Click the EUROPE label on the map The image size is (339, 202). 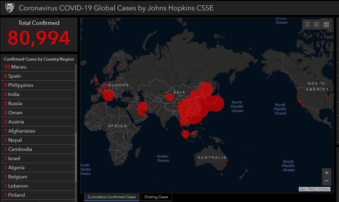119,85
